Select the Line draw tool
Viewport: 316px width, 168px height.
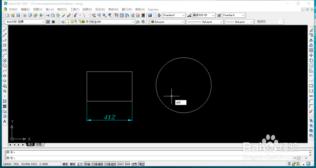[5, 30]
